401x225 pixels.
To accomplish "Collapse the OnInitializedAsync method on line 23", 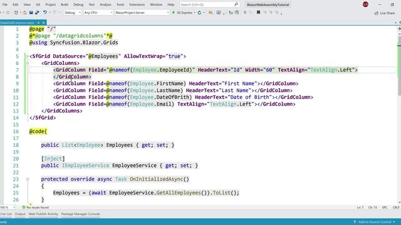I will pyautogui.click(x=28, y=179).
